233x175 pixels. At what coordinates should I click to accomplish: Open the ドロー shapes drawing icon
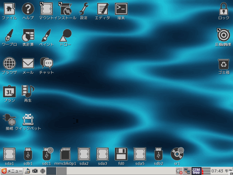tap(65, 35)
